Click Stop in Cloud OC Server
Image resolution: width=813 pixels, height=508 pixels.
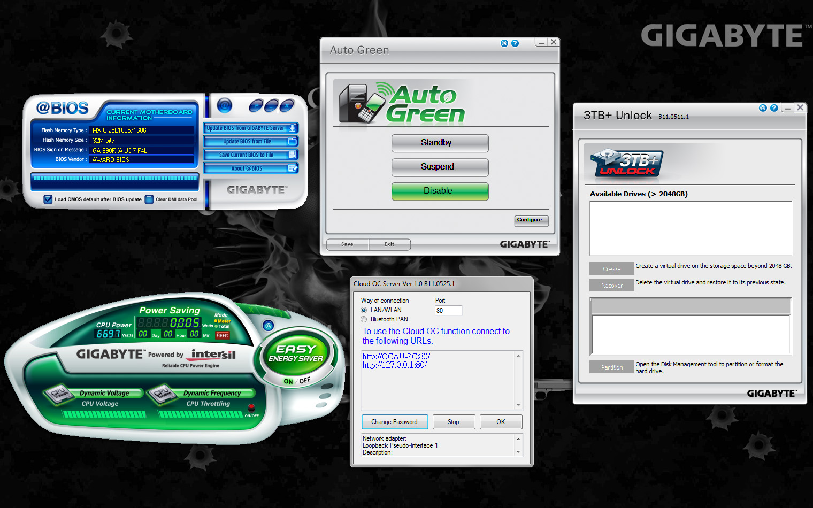(454, 422)
